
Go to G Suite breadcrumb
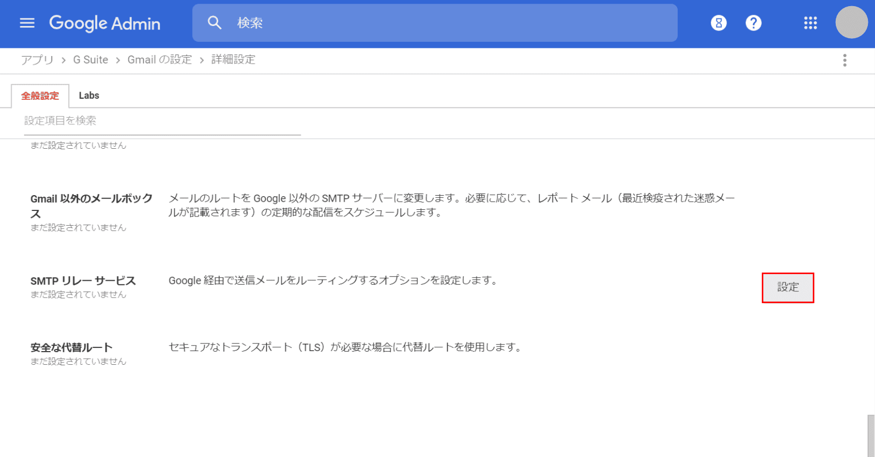click(90, 60)
